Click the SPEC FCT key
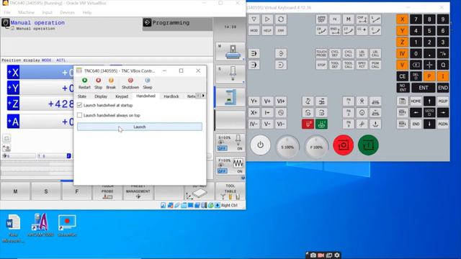 tap(362, 65)
